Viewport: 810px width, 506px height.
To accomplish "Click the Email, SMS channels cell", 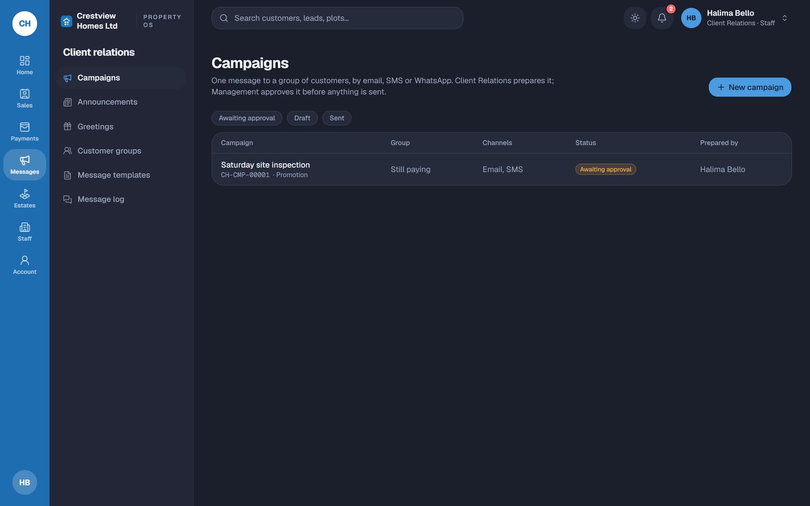I will coord(503,170).
